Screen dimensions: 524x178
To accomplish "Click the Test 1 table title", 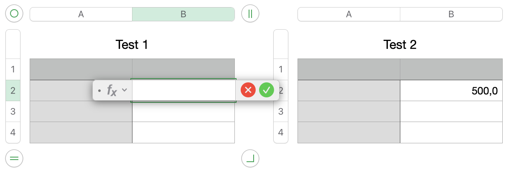I will click(x=132, y=44).
